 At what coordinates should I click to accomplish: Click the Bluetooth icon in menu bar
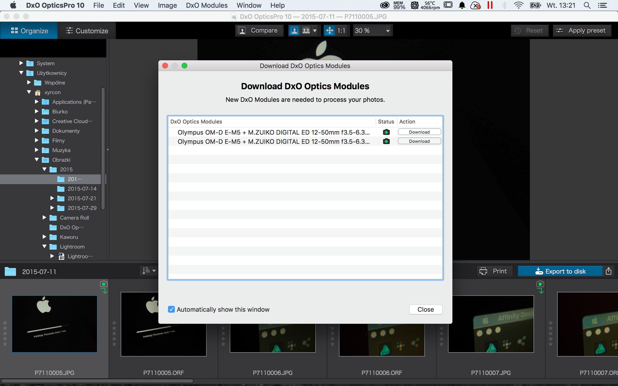pyautogui.click(x=504, y=5)
